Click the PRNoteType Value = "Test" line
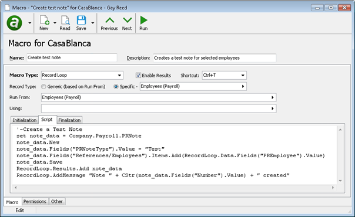This screenshot has height=217, width=355. click(x=91, y=149)
